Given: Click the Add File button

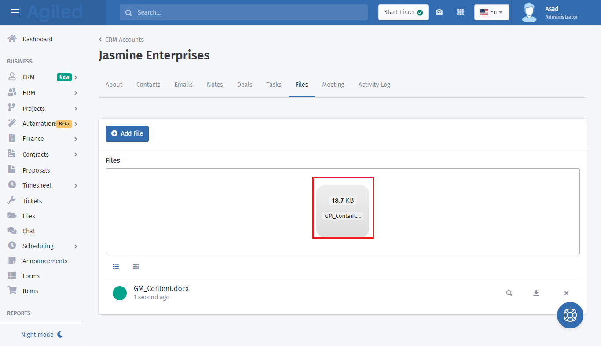Looking at the screenshot, I should click(x=127, y=134).
